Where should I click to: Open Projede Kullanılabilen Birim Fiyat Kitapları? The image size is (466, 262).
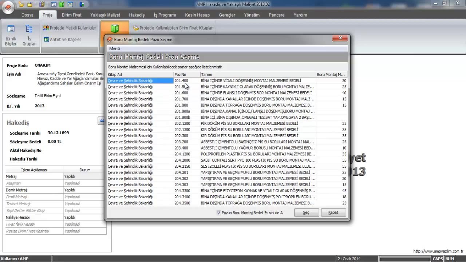pos(173,28)
